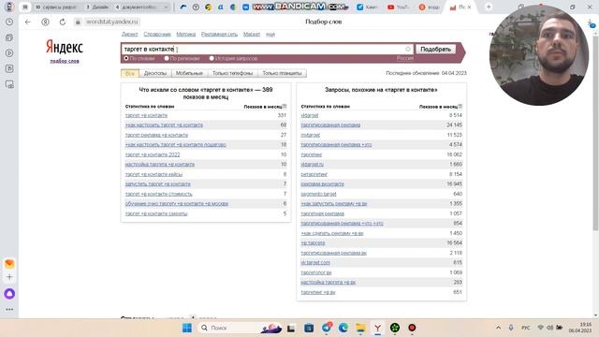Open the profile avatar in the browser corner
The width and height of the screenshot is (599, 337).
point(9,7)
